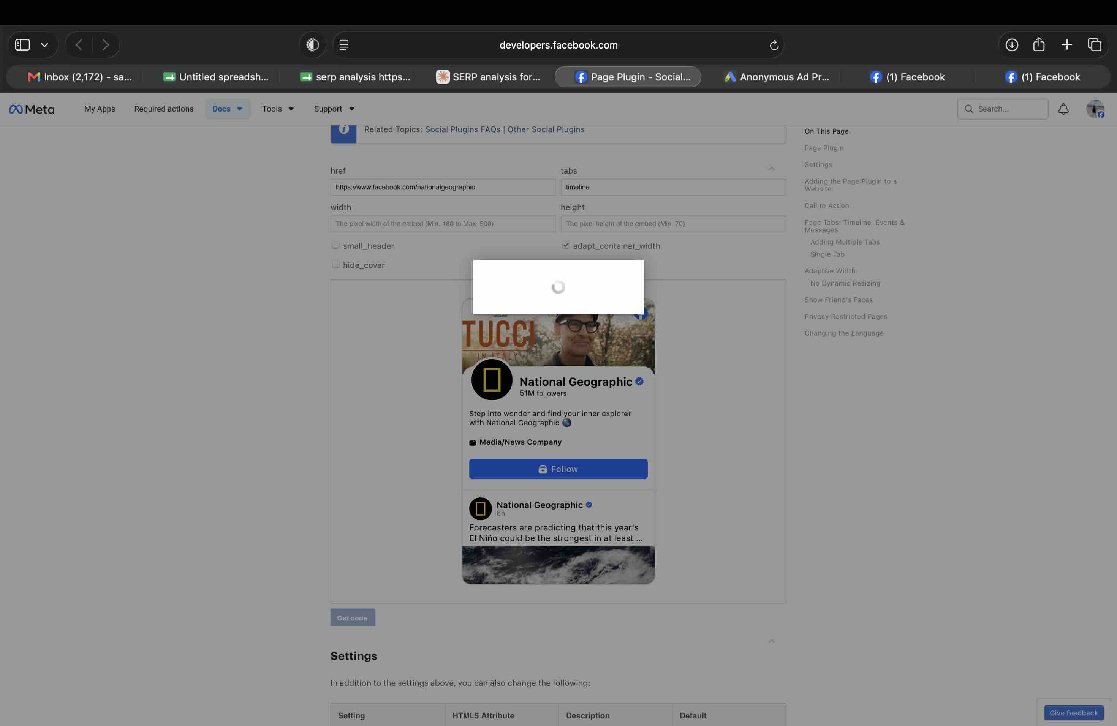The height and width of the screenshot is (726, 1117).
Task: Toggle the Safari sidebar icon
Action: click(22, 44)
